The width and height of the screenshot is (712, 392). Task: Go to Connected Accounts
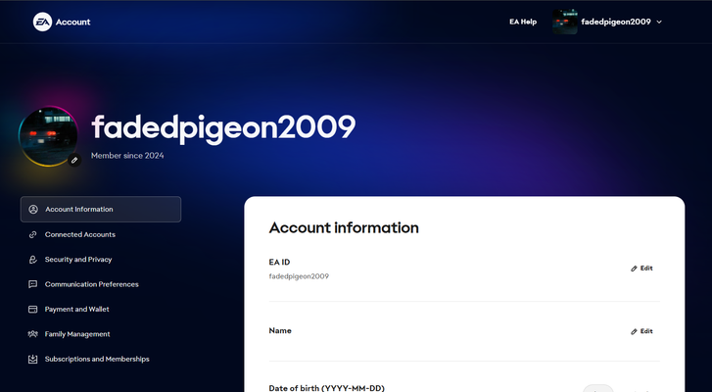[80, 234]
